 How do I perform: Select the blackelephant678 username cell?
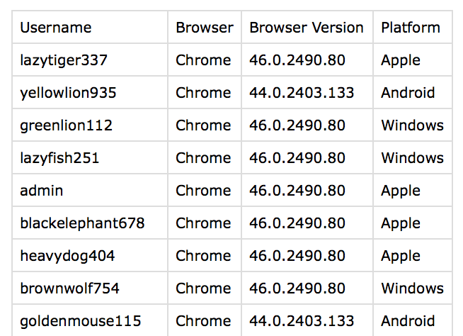tap(90, 223)
